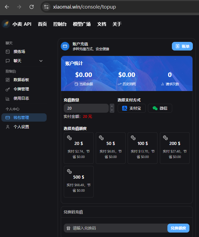Click the 小麦 API logo icon
This screenshot has width=199, height=237.
[6, 24]
